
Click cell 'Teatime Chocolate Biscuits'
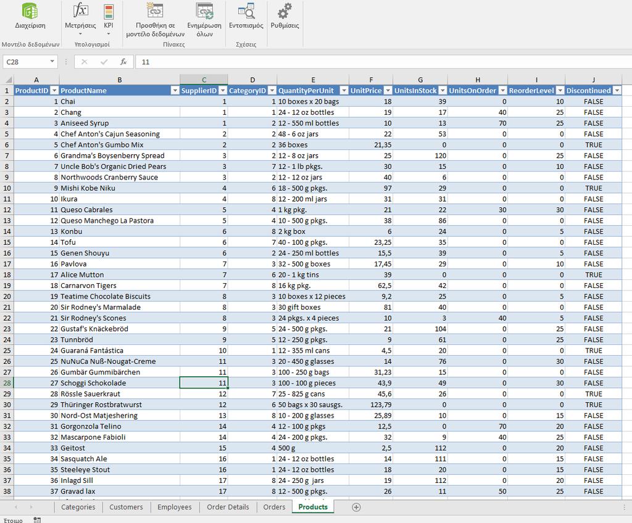[x=119, y=296]
